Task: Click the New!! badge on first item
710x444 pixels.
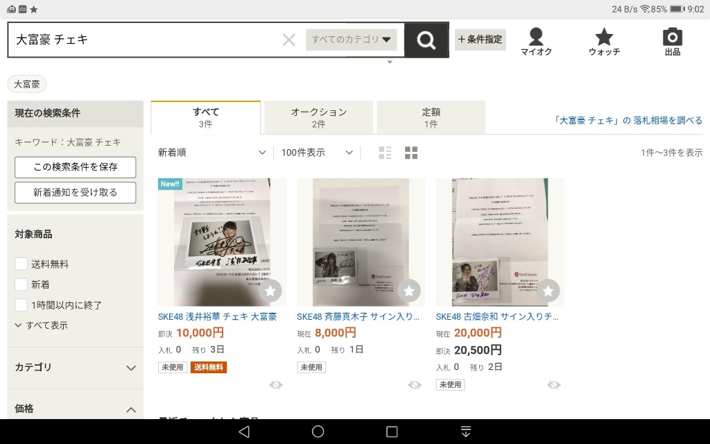Action: pos(170,184)
